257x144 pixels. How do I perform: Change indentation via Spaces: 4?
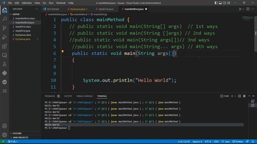tap(197, 142)
